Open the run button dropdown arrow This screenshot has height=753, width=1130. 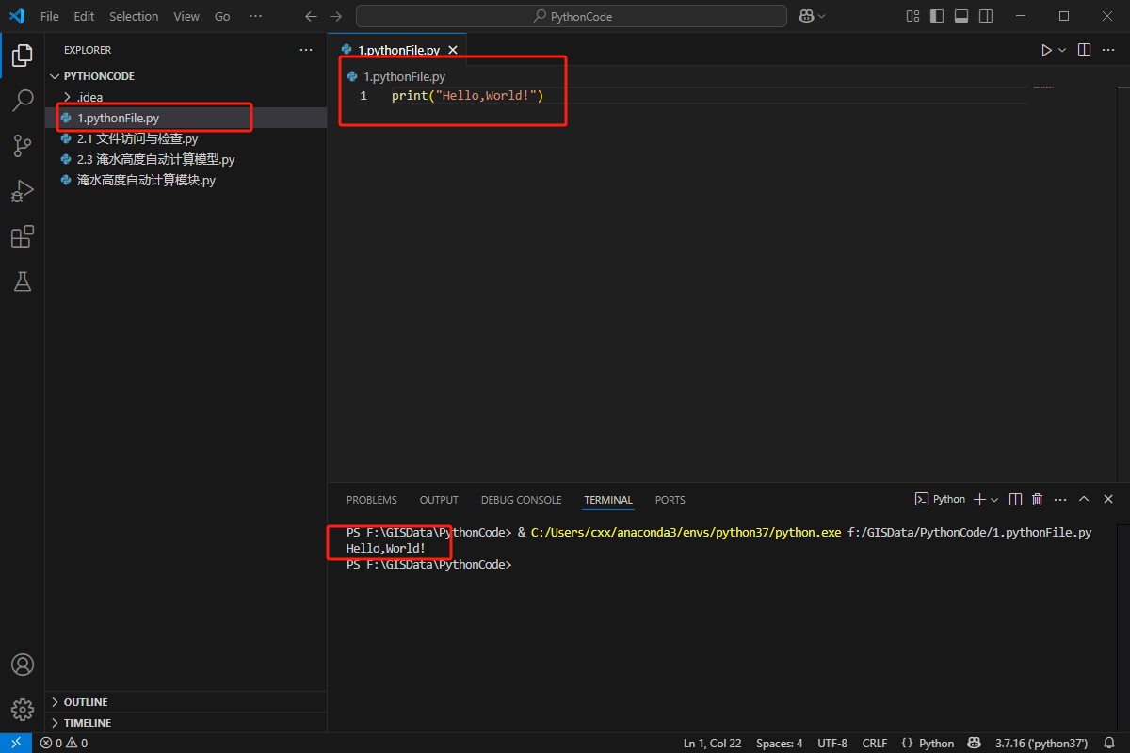click(x=1063, y=50)
